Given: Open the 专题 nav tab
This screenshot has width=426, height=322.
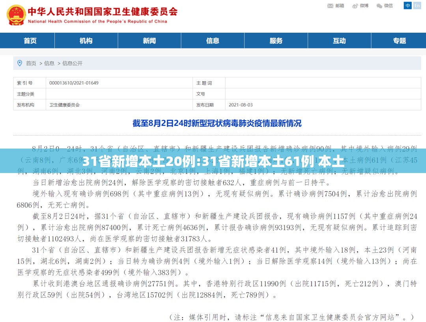Looking at the screenshot, I should point(399,41).
